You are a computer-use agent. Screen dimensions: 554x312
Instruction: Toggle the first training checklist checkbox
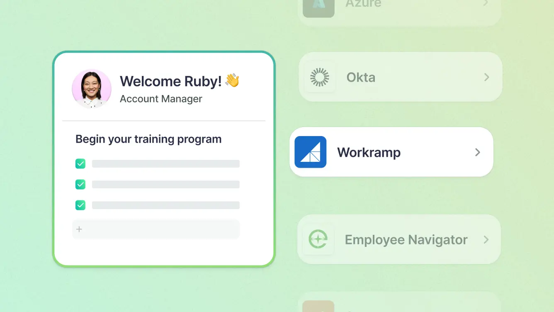pyautogui.click(x=80, y=164)
